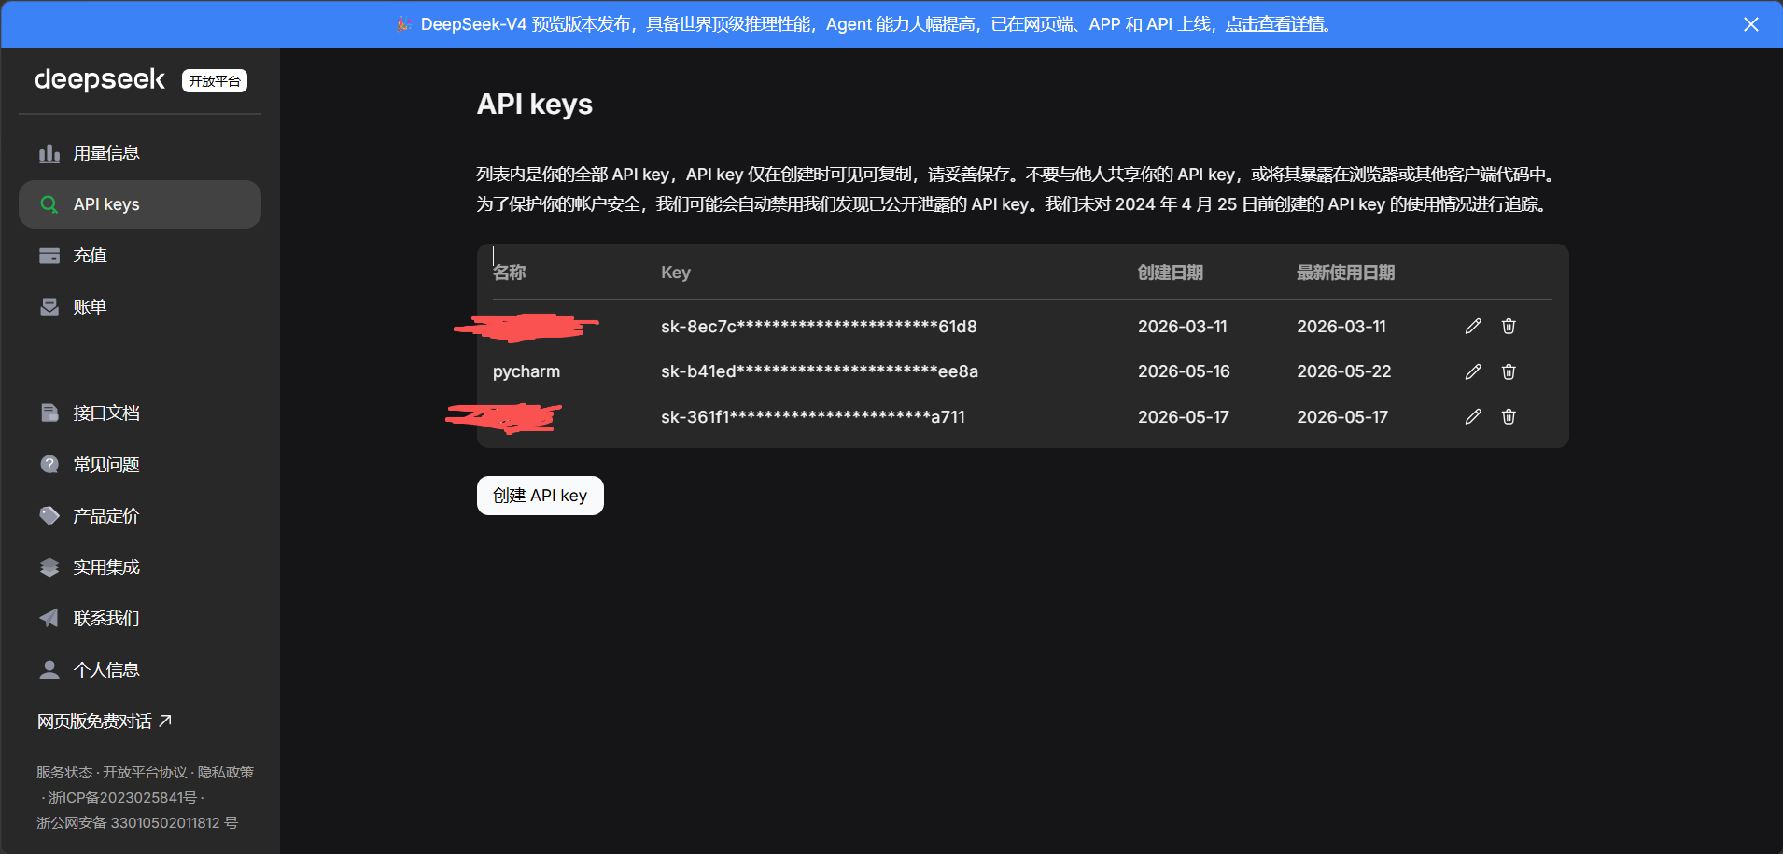
Task: Click the personal info user icon
Action: point(49,669)
